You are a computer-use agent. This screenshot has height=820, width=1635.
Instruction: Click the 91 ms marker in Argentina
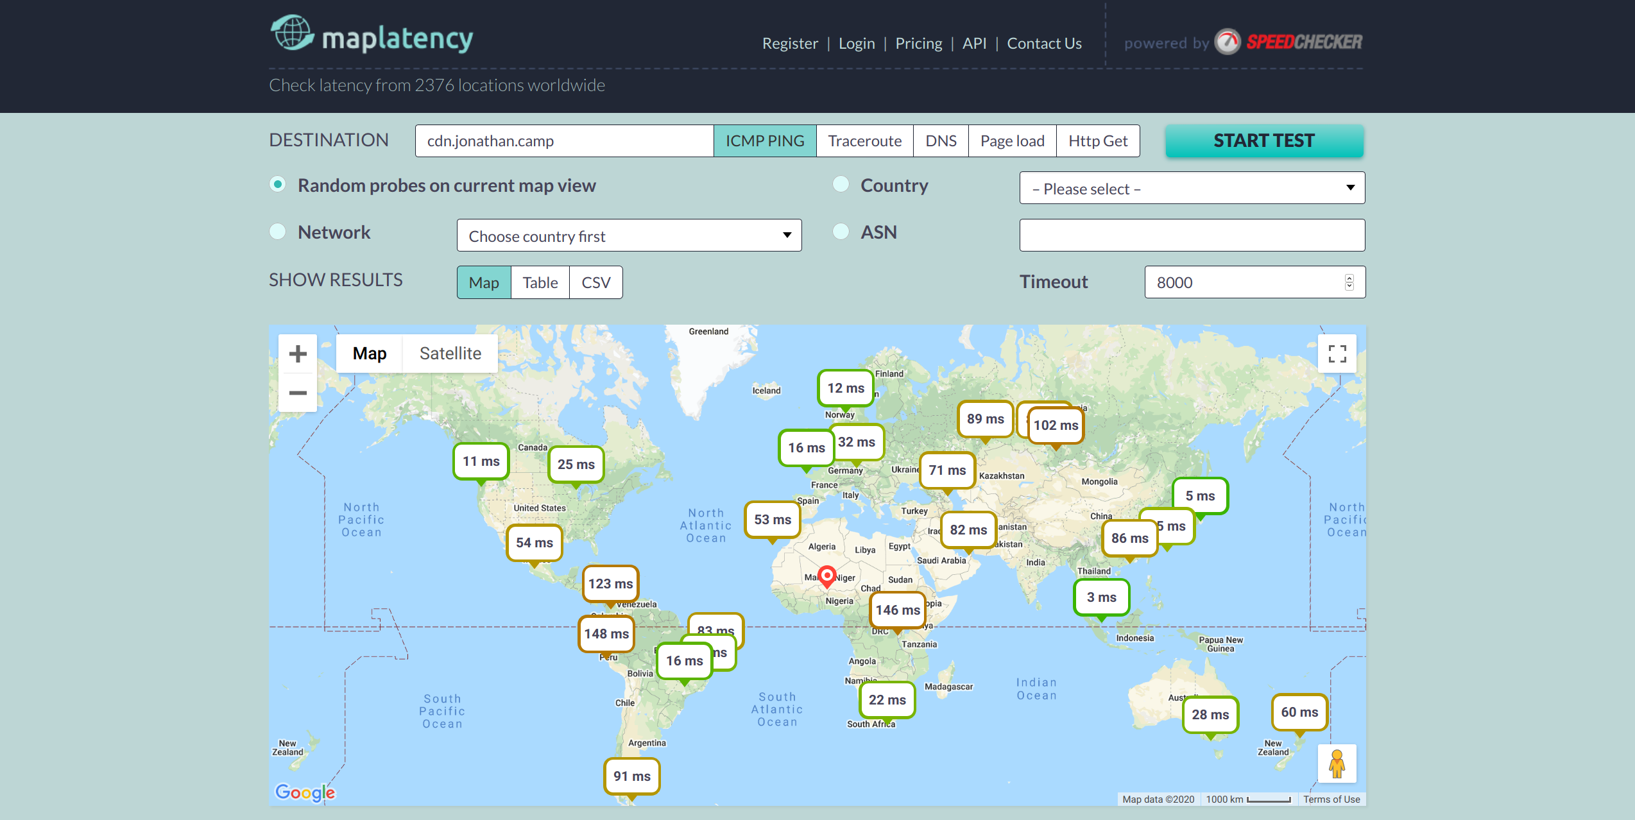tap(631, 776)
